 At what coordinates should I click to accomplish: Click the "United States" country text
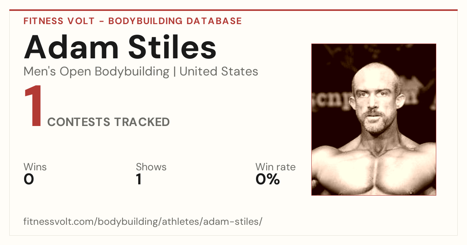tap(219, 72)
